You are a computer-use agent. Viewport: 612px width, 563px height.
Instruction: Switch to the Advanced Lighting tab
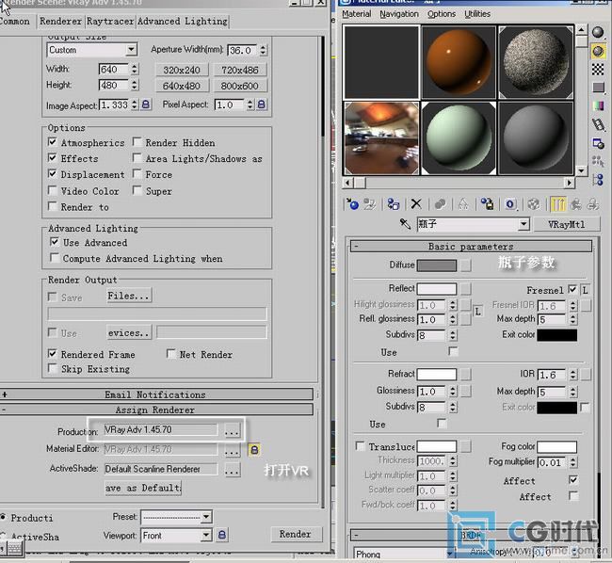[183, 21]
